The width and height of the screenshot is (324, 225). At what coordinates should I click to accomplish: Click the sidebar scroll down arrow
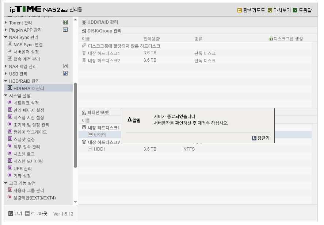pyautogui.click(x=75, y=202)
